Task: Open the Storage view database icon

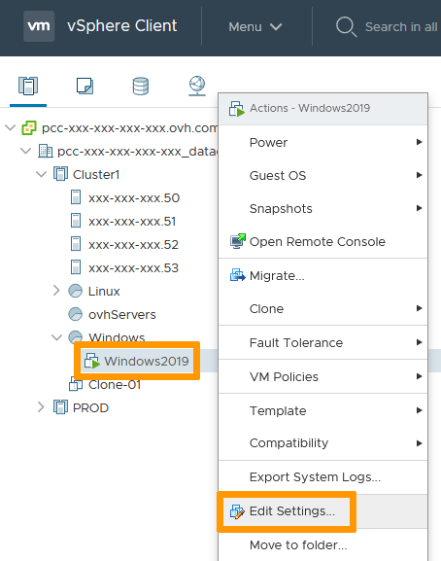Action: tap(141, 86)
